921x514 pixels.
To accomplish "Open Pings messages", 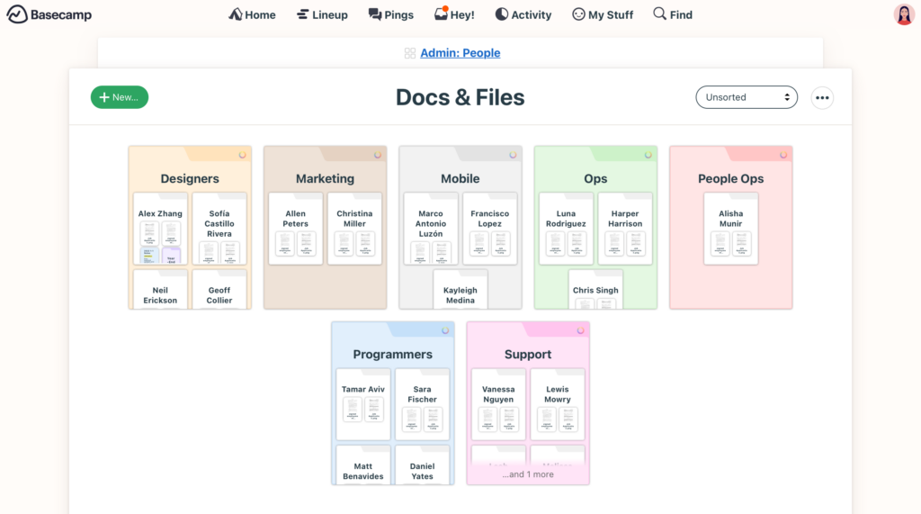I will [x=390, y=14].
